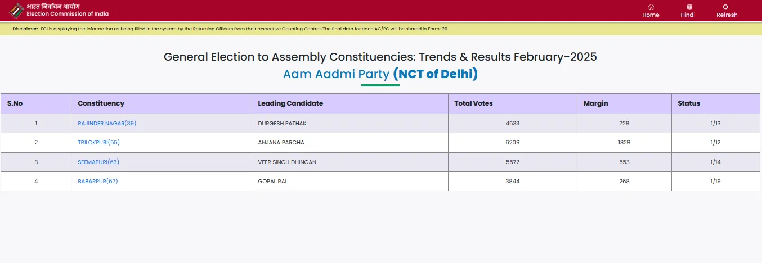Click the Total Votes column header

tap(473, 103)
